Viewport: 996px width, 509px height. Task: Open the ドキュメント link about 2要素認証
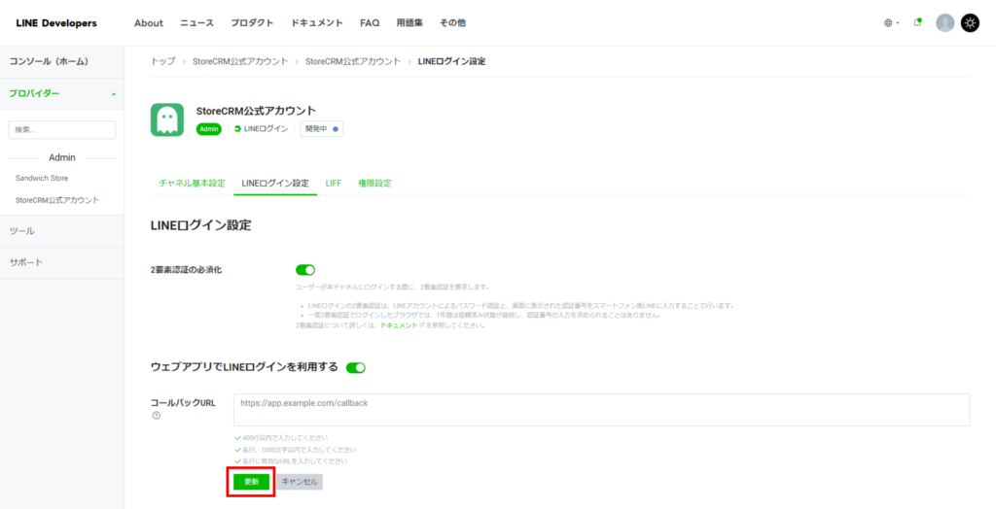(x=399, y=325)
